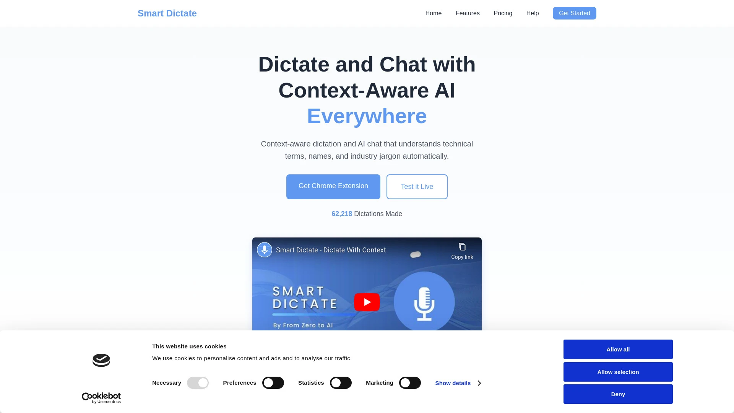The height and width of the screenshot is (413, 734).
Task: Click the Get Started button
Action: click(x=574, y=13)
